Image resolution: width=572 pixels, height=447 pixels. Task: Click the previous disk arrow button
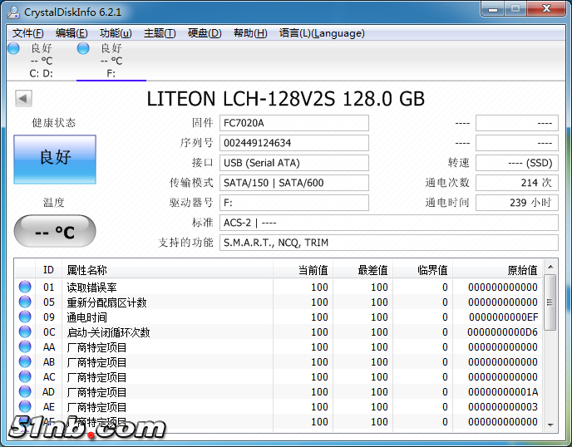point(24,98)
